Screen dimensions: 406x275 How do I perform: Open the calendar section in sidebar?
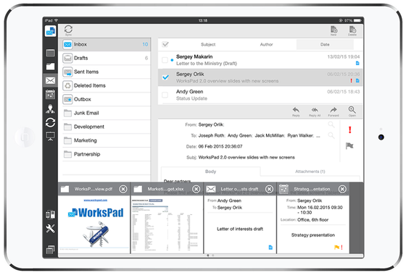(50, 94)
